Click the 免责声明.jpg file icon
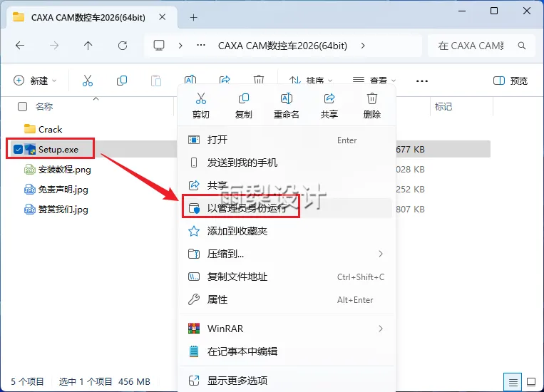Screen dimensions: 544x392 30,190
